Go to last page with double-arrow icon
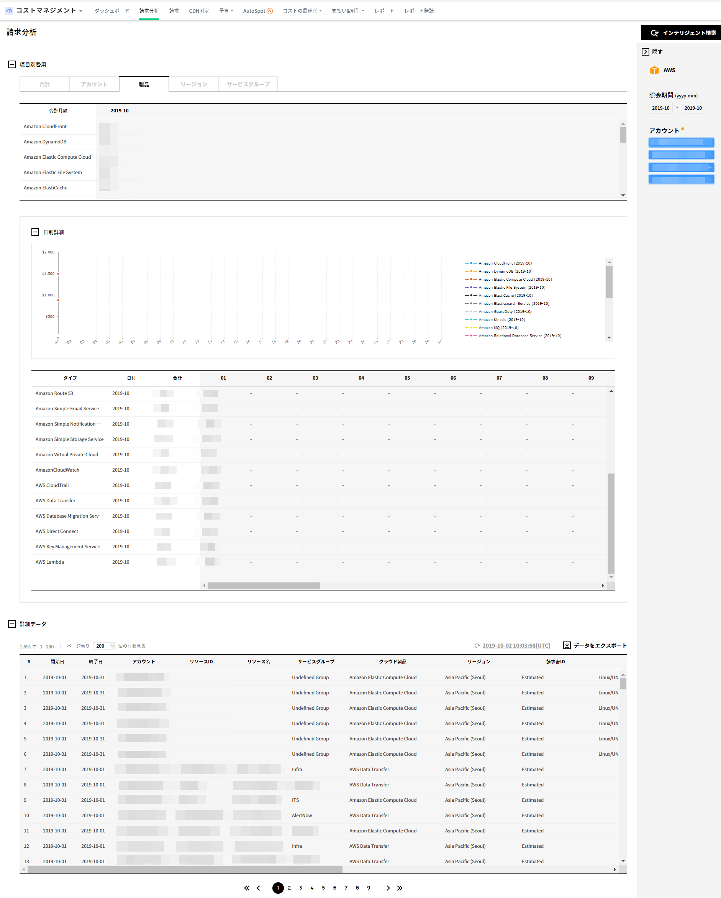This screenshot has height=898, width=721. [400, 888]
